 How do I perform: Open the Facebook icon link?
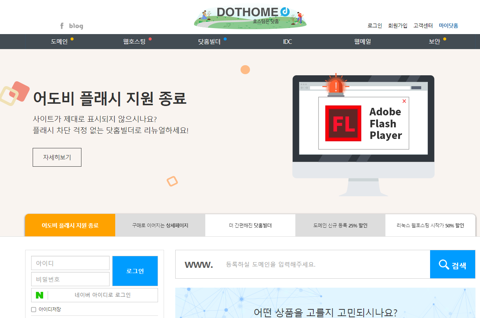tap(62, 26)
